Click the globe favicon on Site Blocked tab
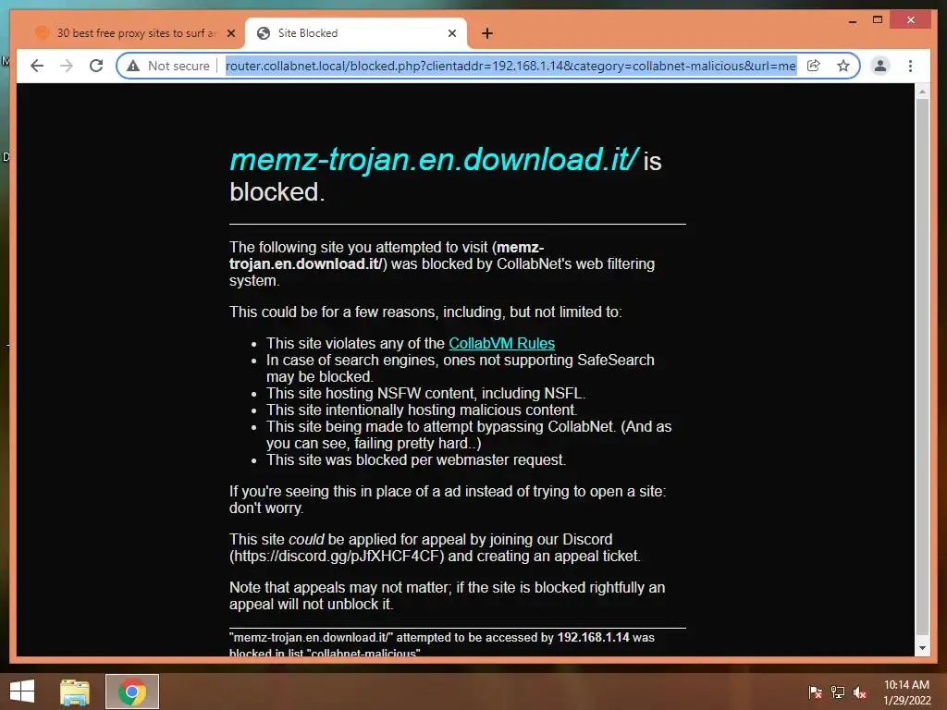Screen dimensions: 947x710 (x=264, y=33)
